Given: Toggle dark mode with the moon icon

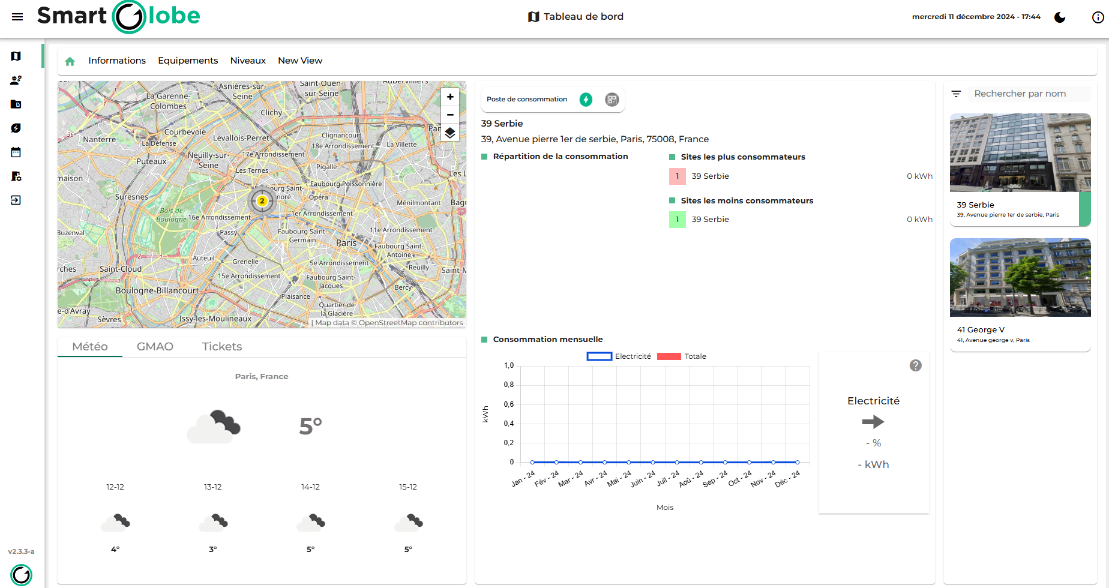Looking at the screenshot, I should [1060, 17].
